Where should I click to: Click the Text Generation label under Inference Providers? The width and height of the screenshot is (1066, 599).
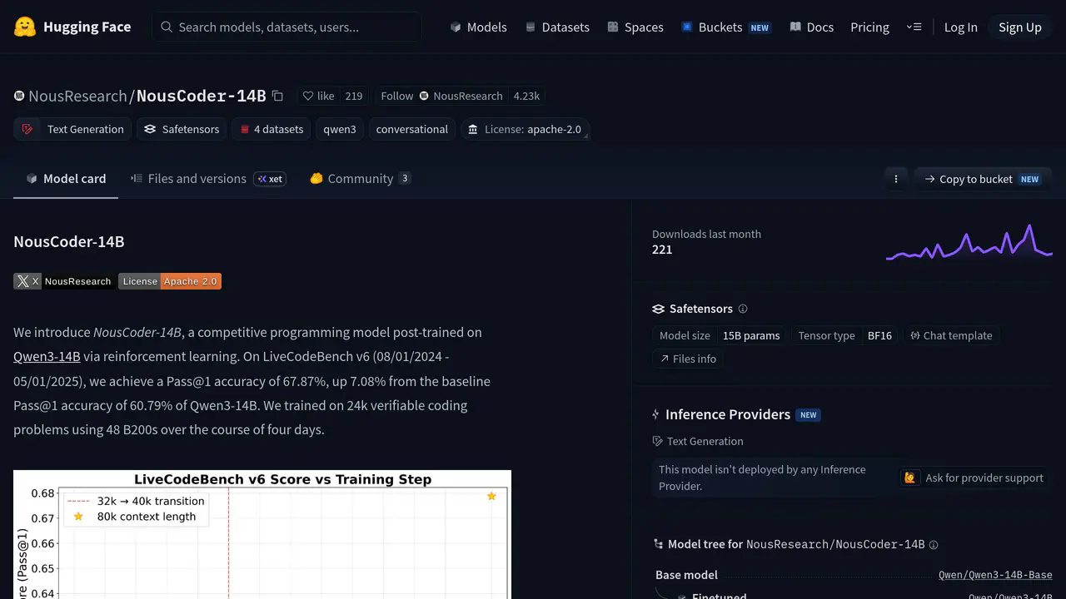point(705,441)
